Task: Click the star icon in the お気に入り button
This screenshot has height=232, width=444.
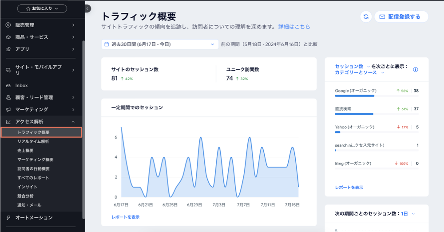Action: point(28,8)
